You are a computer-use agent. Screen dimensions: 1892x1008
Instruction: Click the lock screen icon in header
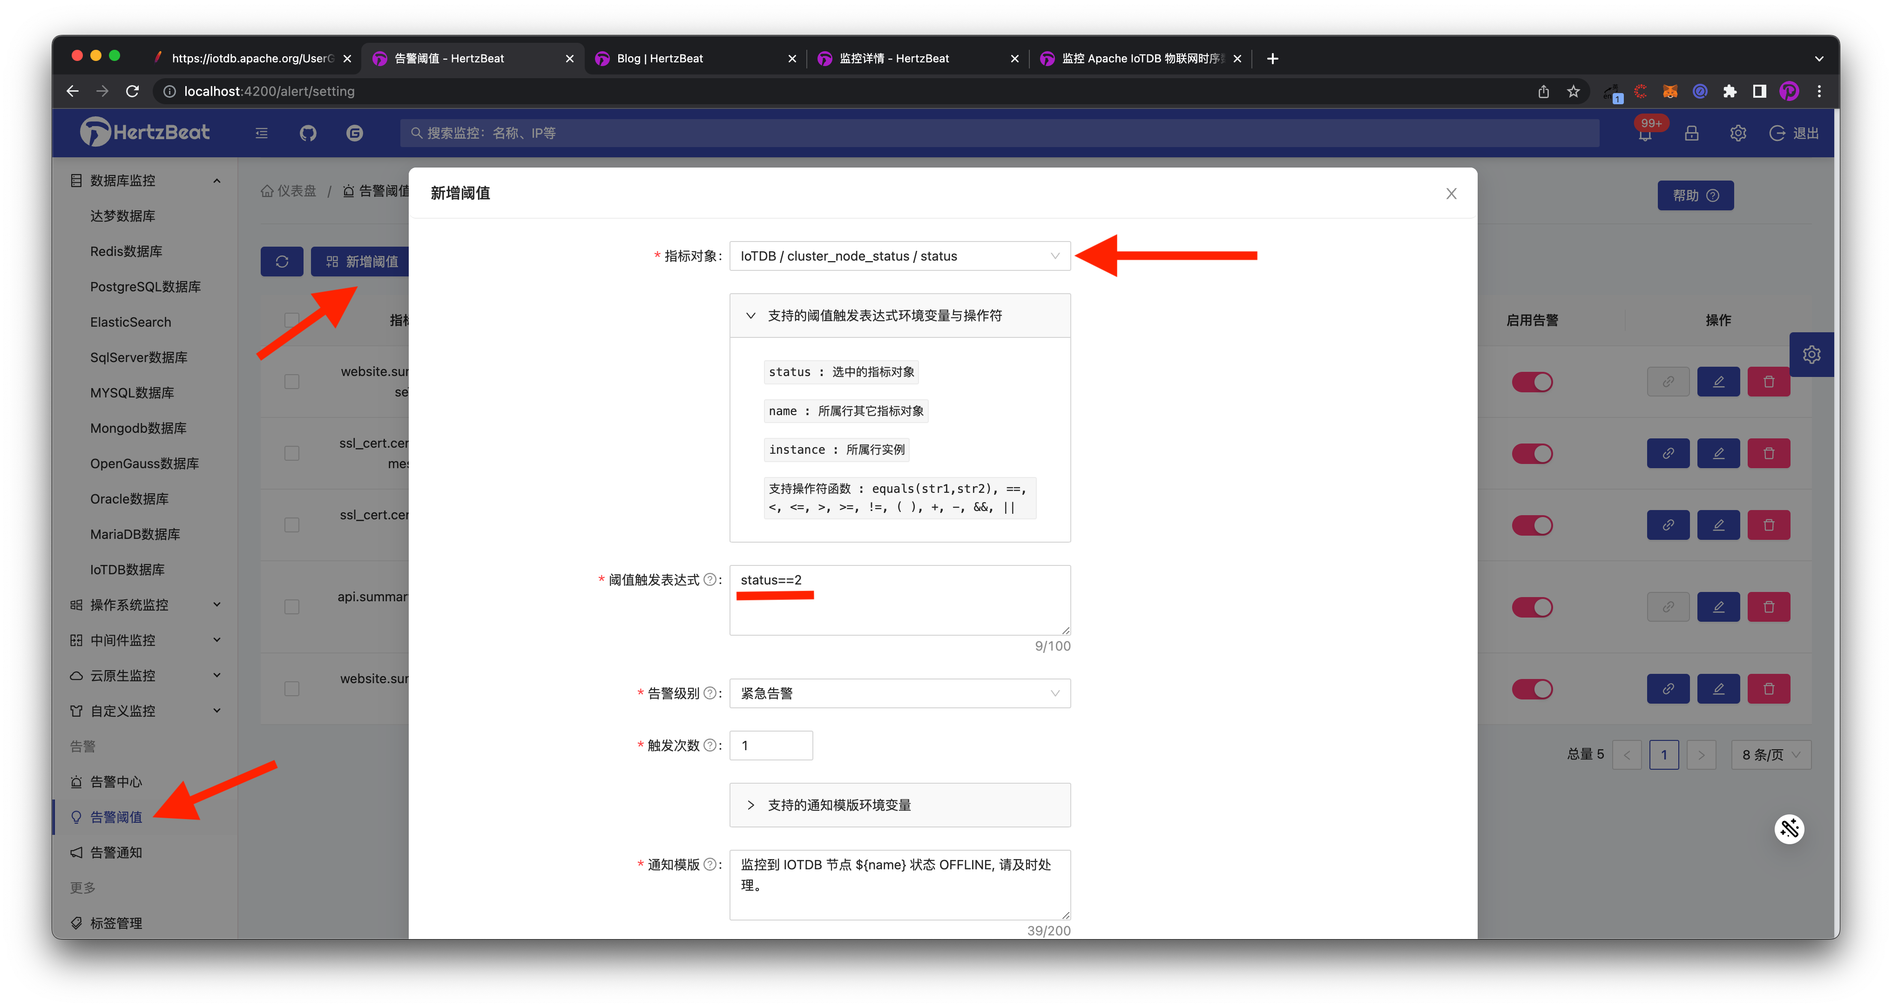click(1691, 134)
